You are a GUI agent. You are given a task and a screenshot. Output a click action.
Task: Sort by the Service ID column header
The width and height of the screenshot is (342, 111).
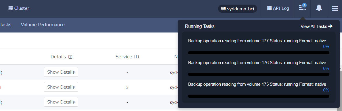point(127,57)
